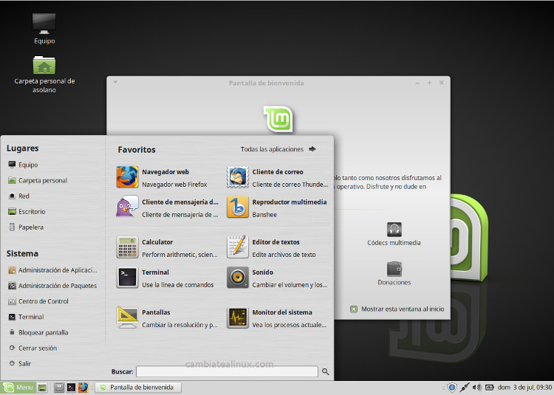This screenshot has height=395, width=554.
Task: Open Escritorio under Lugares
Action: [x=27, y=211]
